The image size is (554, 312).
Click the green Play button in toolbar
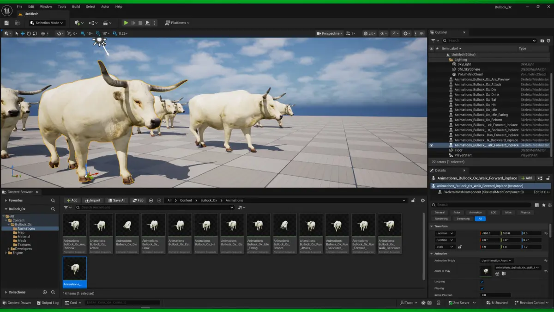pos(126,23)
